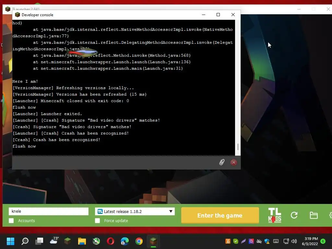Click the Developer console vertical scrollbar thumb

238,147
